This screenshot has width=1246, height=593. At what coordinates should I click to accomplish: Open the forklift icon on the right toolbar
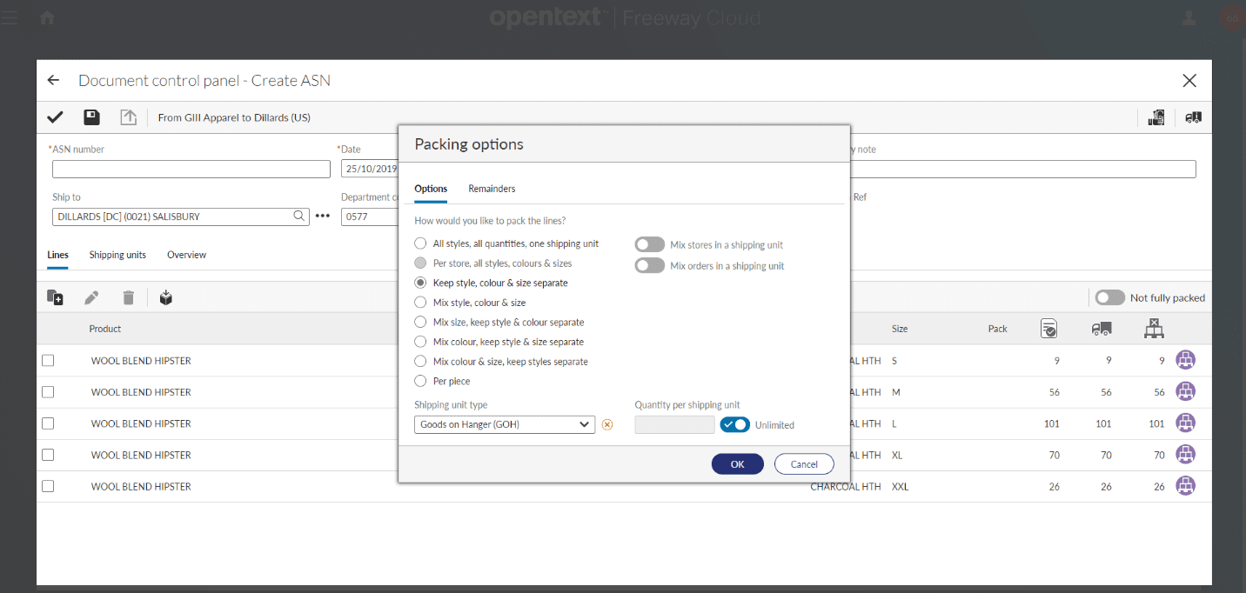pyautogui.click(x=1156, y=117)
